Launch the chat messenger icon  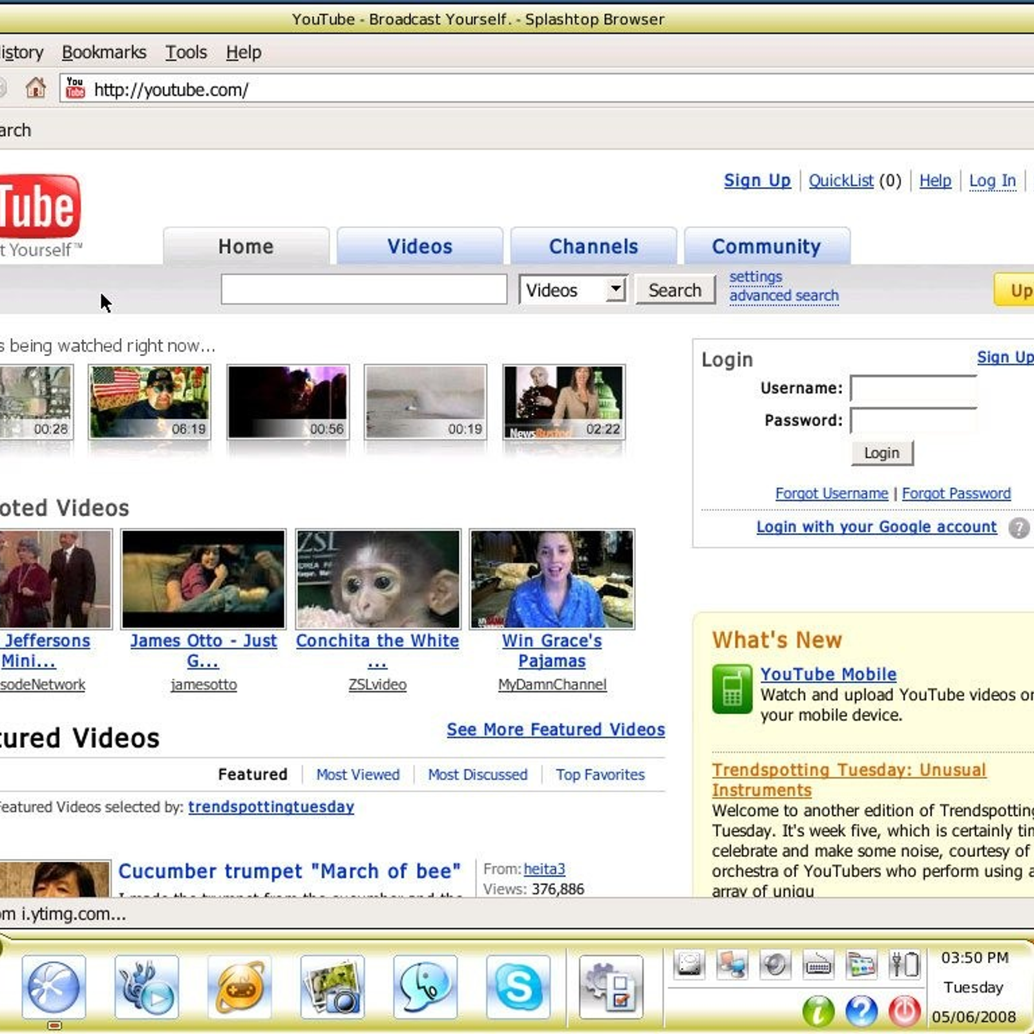[x=425, y=987]
